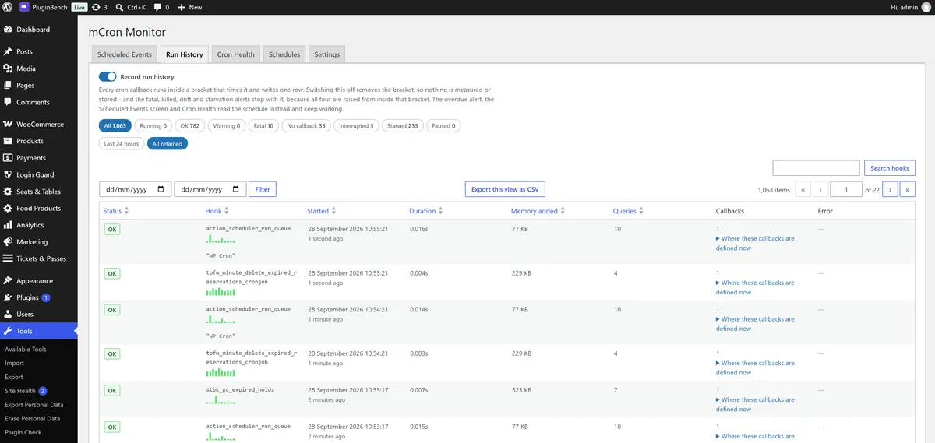Screen dimensions: 935x443
Task: Open the Payments sidebar icon
Action: (x=8, y=158)
